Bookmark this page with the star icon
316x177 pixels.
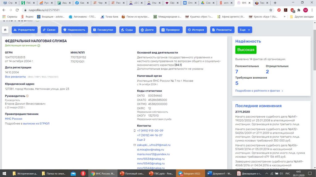(271, 10)
